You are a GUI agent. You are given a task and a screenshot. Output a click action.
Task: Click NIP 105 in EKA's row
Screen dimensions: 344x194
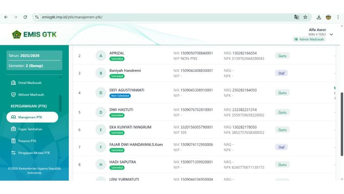(180, 132)
